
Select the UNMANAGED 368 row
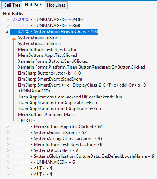click(46, 26)
